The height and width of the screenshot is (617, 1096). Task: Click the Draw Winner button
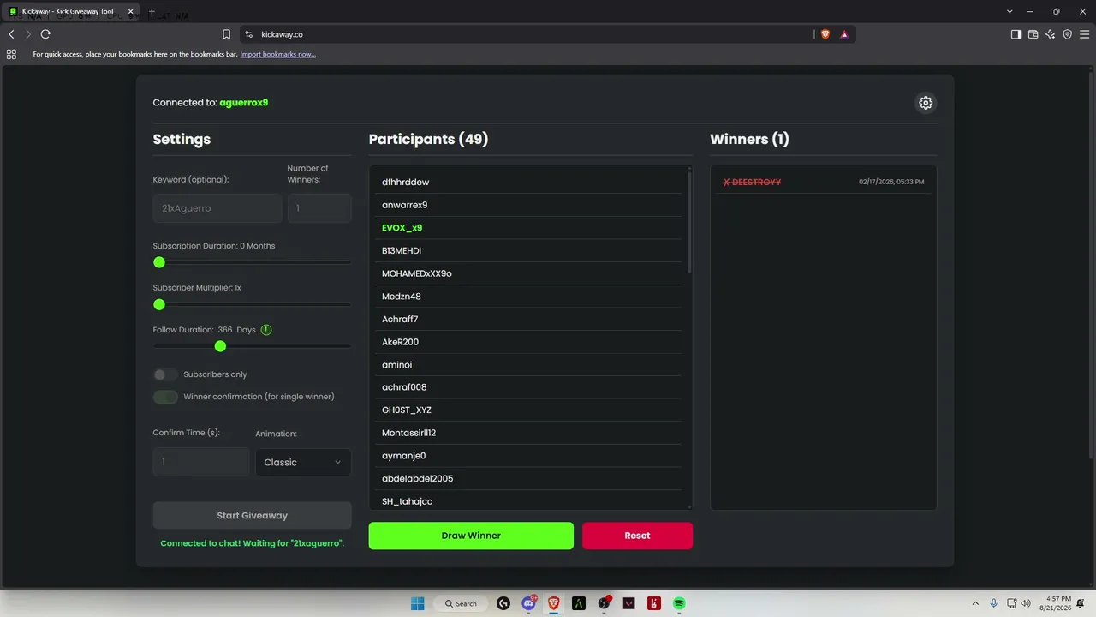[x=471, y=536]
